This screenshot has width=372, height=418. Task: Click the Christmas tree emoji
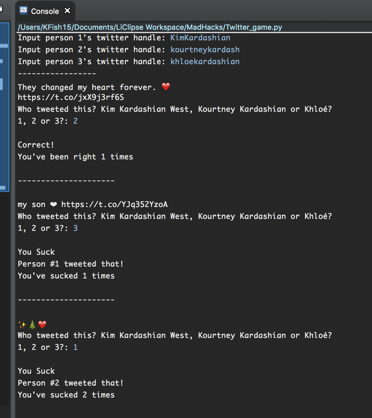click(x=32, y=325)
